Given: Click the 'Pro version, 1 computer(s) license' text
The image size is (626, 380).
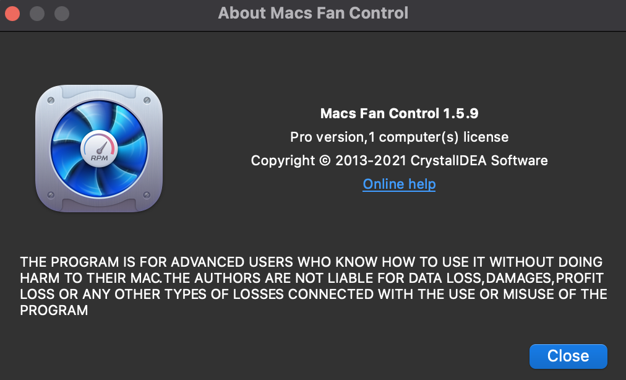Looking at the screenshot, I should [x=399, y=137].
